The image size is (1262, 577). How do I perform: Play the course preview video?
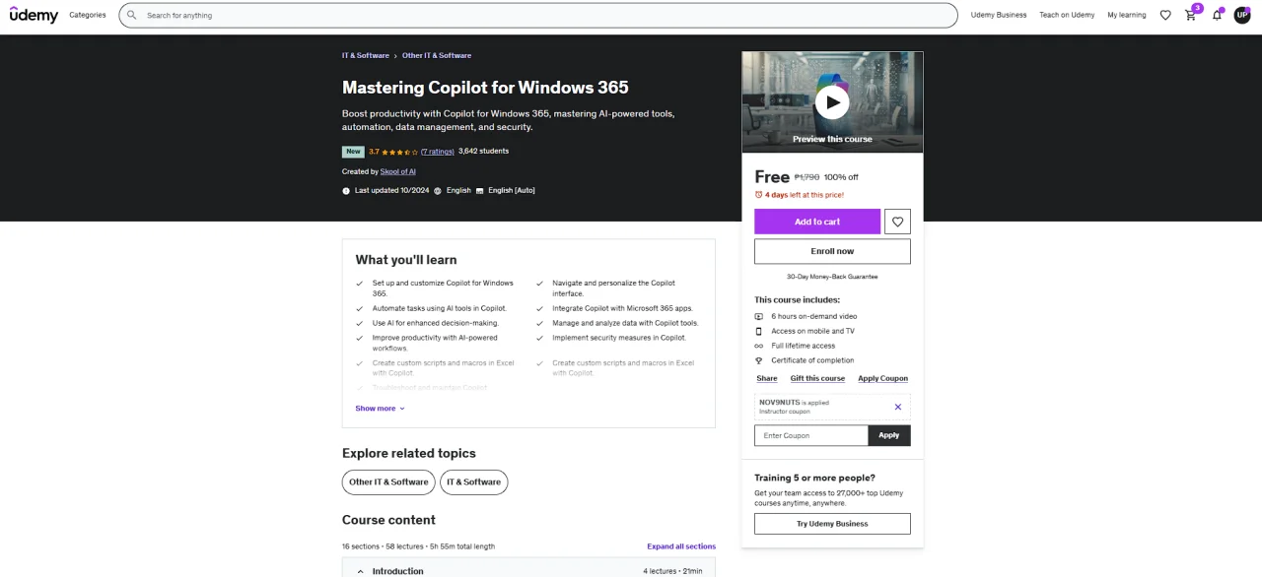click(832, 101)
